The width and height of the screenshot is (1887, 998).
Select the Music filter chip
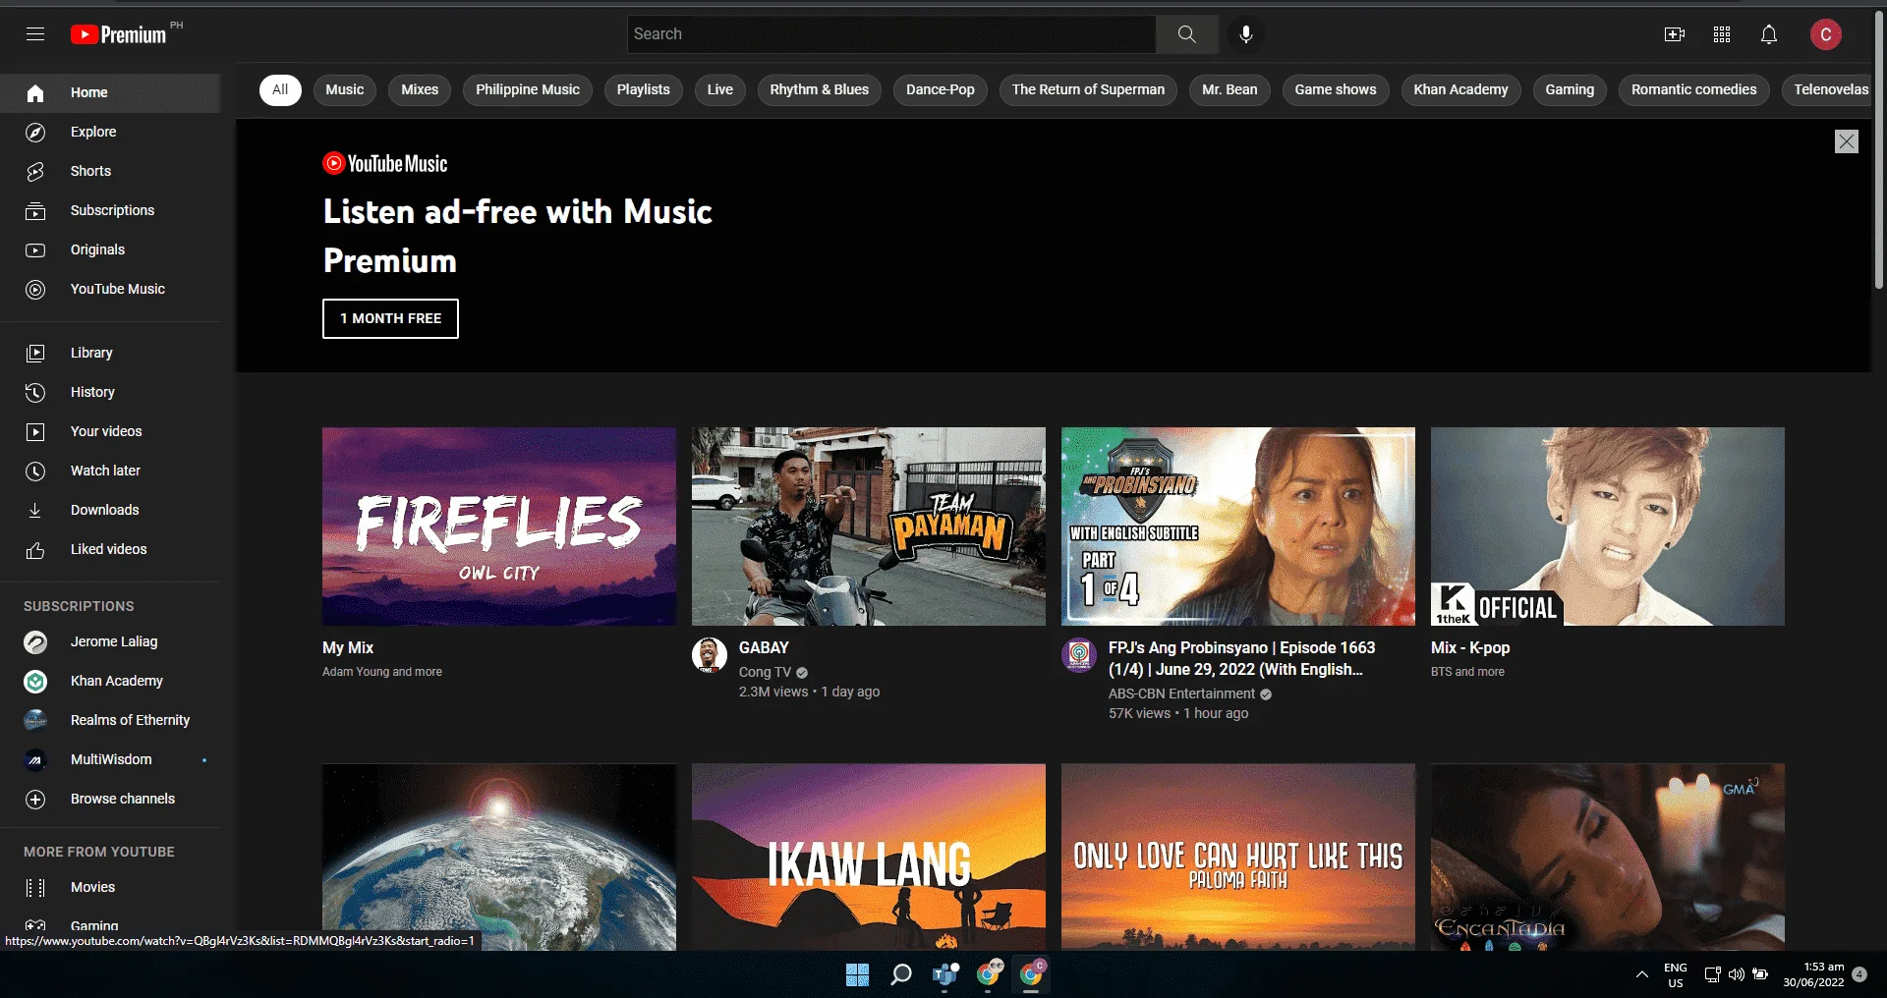[x=345, y=89]
